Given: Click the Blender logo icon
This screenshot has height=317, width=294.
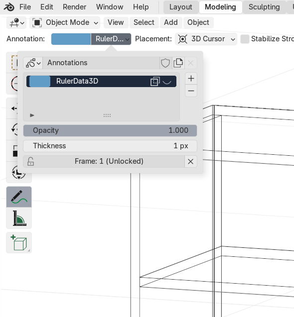Looking at the screenshot, I should click(x=9, y=7).
